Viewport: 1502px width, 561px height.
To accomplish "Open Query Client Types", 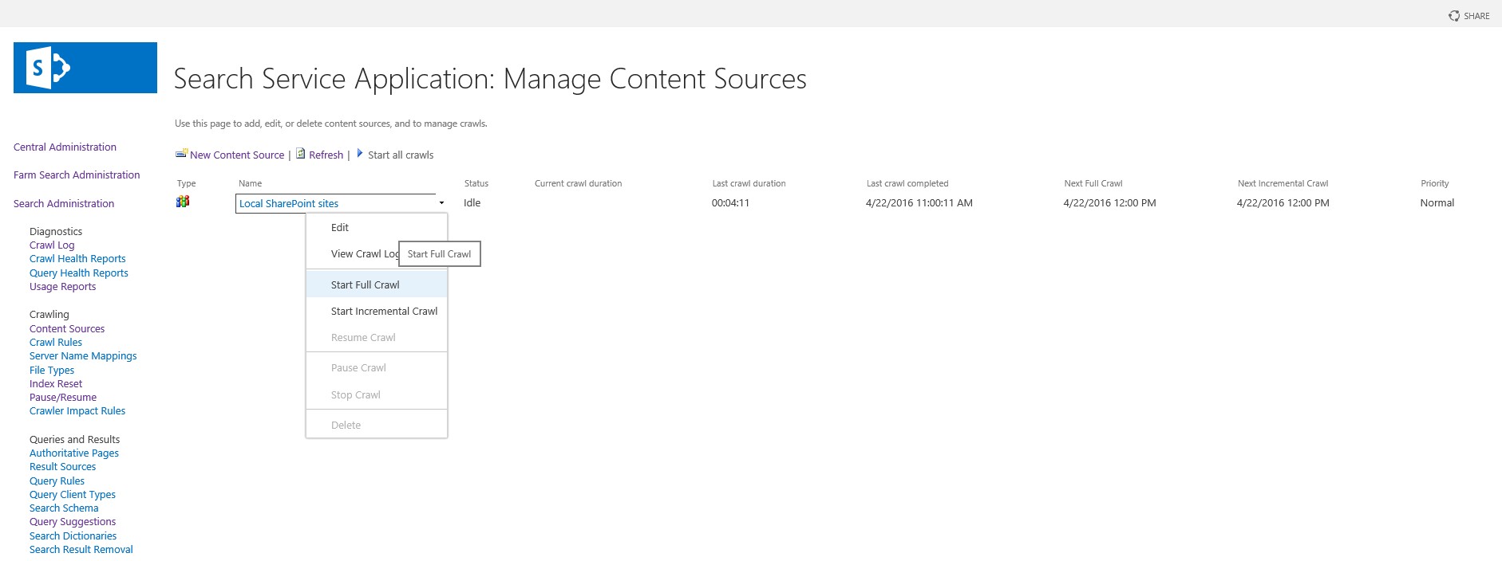I will (73, 495).
